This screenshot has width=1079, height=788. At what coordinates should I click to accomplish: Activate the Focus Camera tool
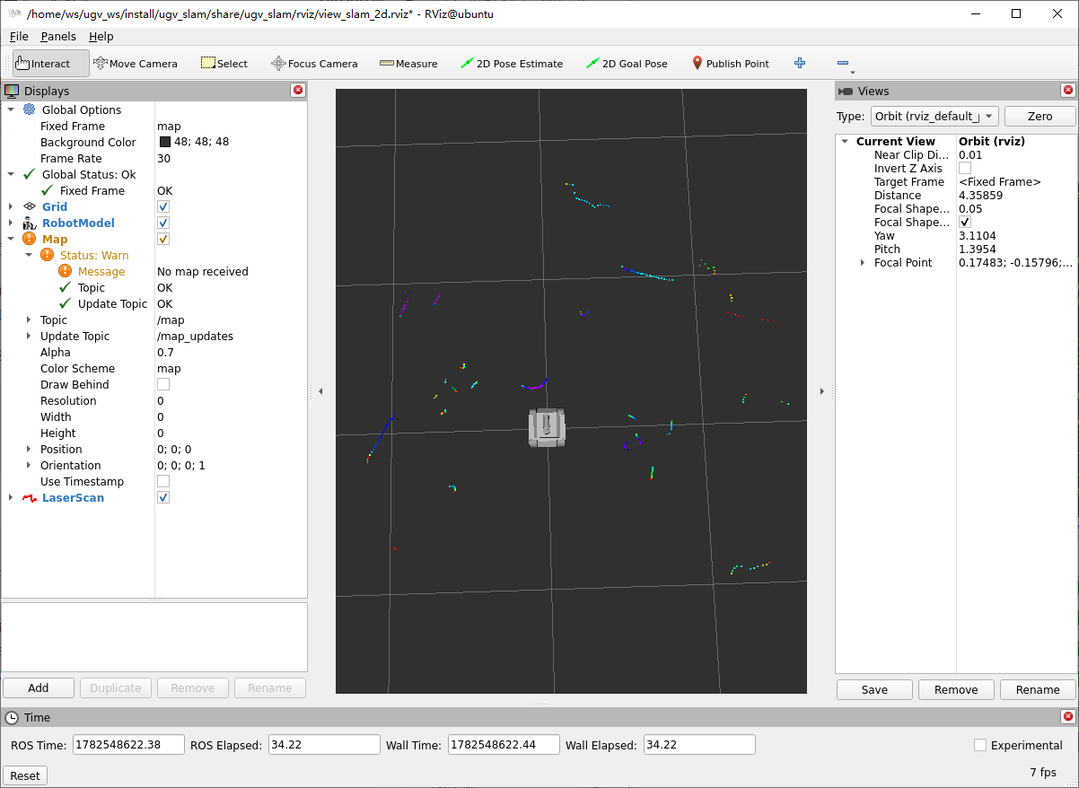pos(314,64)
